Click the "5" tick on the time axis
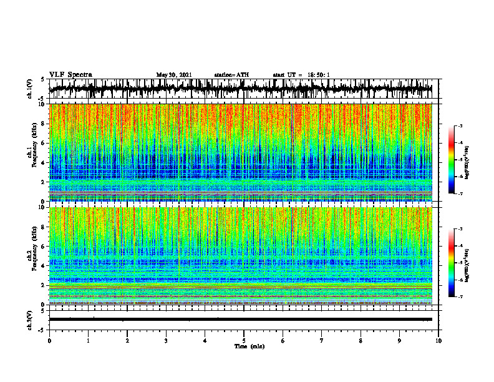 (244, 341)
